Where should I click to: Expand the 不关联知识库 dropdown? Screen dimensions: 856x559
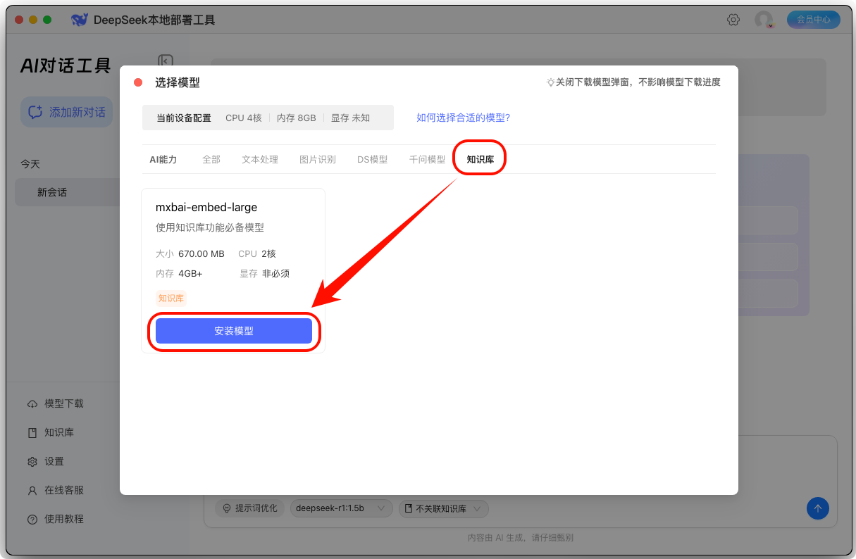point(444,508)
